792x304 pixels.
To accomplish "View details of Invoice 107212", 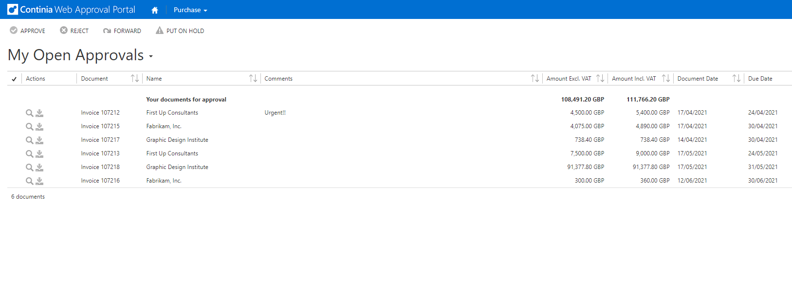I will [30, 113].
